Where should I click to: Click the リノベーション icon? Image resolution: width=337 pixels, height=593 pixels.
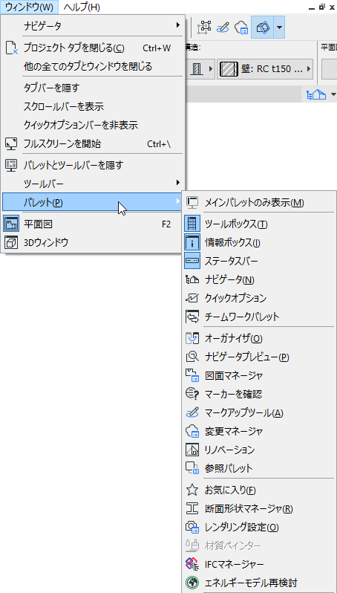coord(192,450)
